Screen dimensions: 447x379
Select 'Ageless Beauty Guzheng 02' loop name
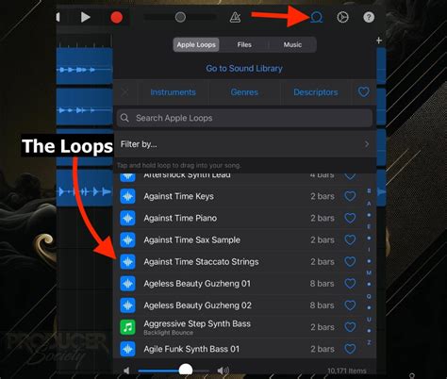point(197,305)
